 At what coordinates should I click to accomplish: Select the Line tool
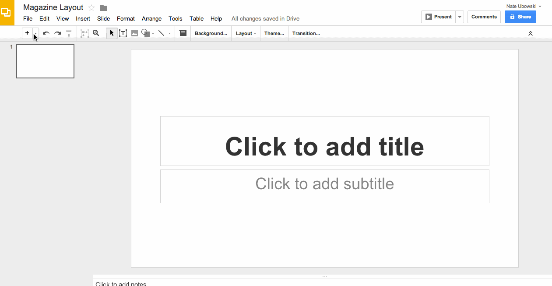click(x=161, y=33)
